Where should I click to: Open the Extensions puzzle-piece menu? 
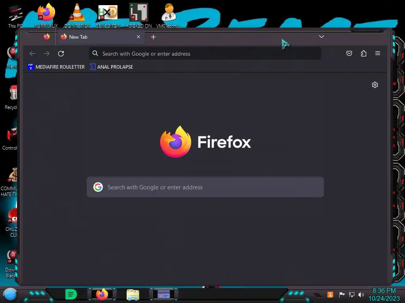[364, 53]
